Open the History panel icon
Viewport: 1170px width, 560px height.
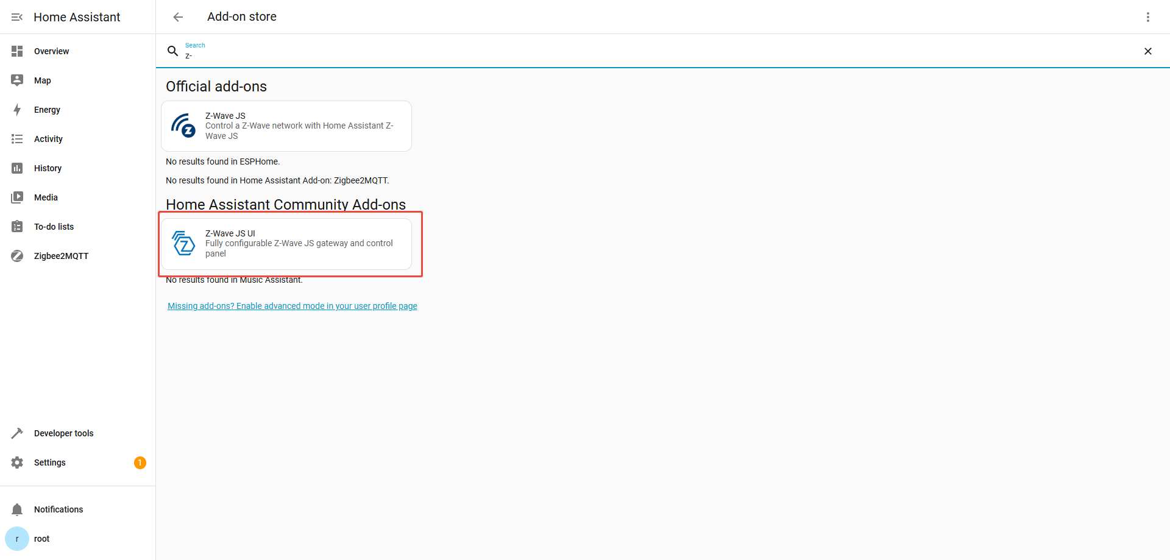pyautogui.click(x=17, y=168)
